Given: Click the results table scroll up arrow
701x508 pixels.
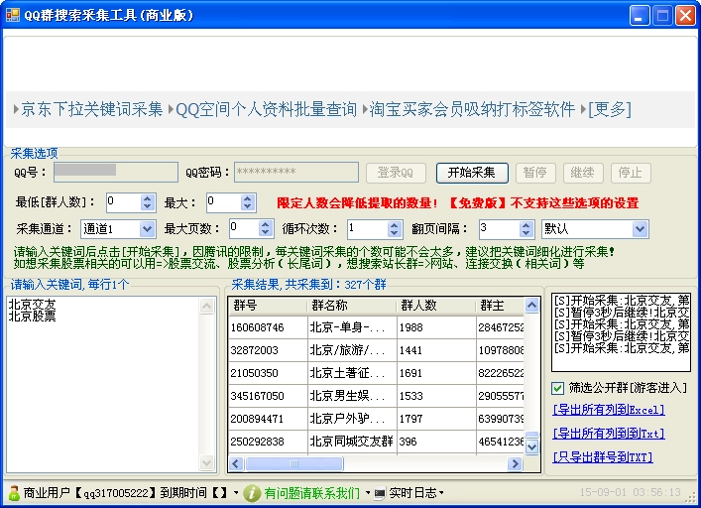Looking at the screenshot, I should pyautogui.click(x=531, y=306).
